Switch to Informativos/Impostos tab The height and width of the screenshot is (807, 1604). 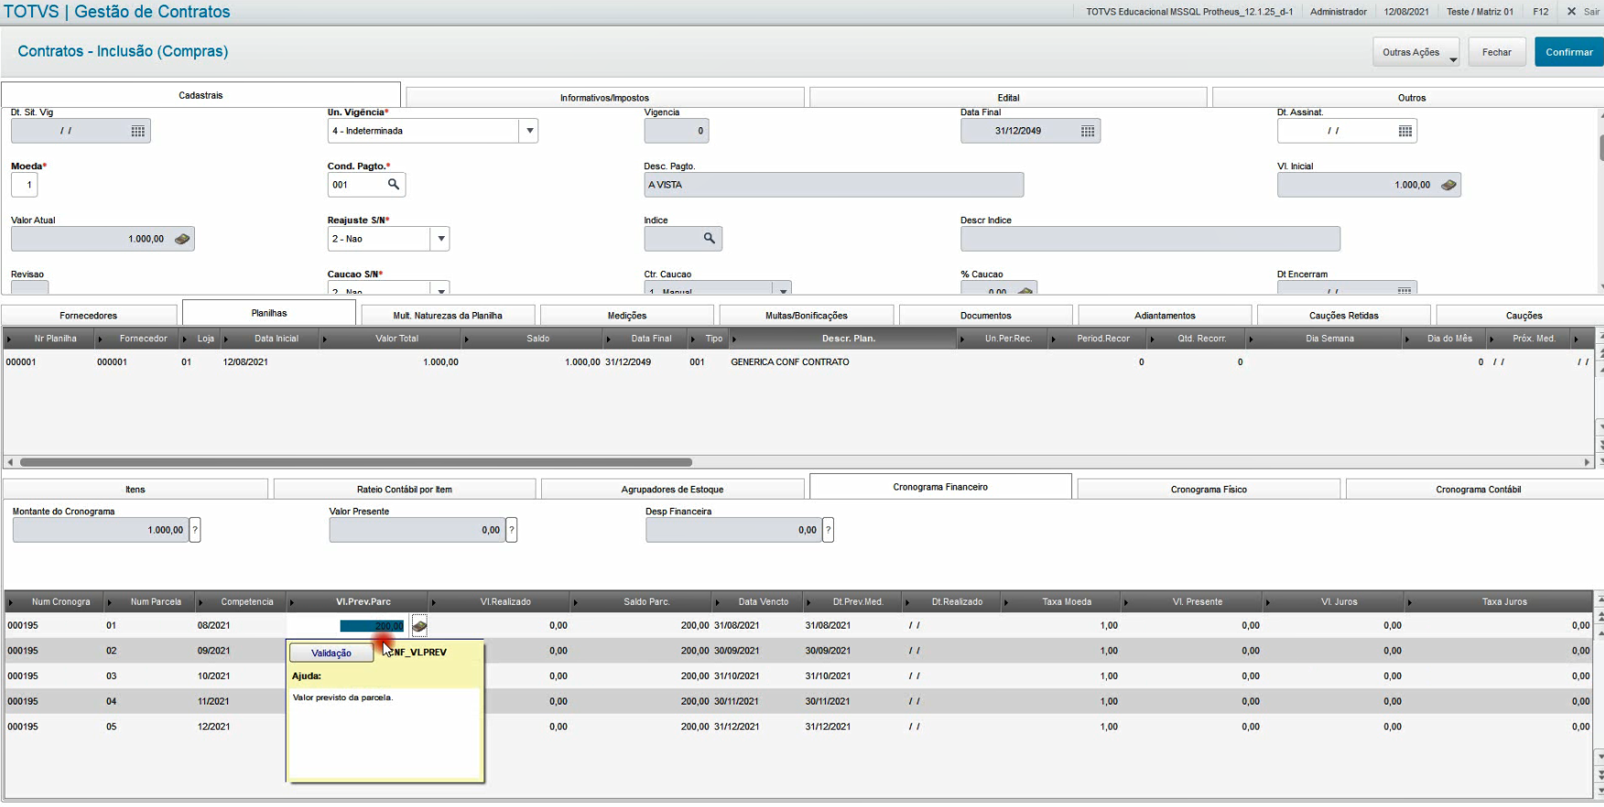tap(604, 98)
